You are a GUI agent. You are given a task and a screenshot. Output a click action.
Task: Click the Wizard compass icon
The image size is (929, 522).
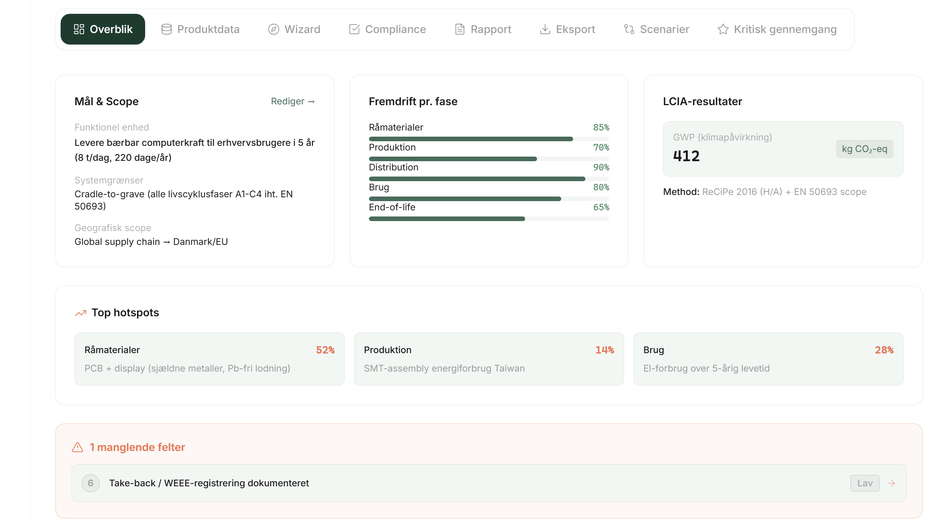tap(273, 29)
